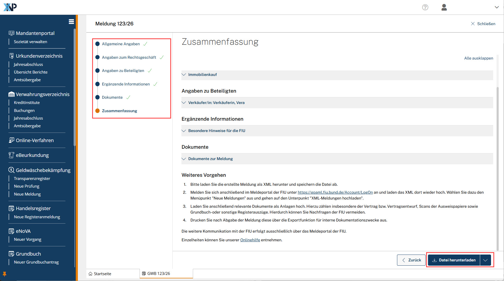Click the orange pin icon in sidebar
The height and width of the screenshot is (281, 504).
[5, 274]
